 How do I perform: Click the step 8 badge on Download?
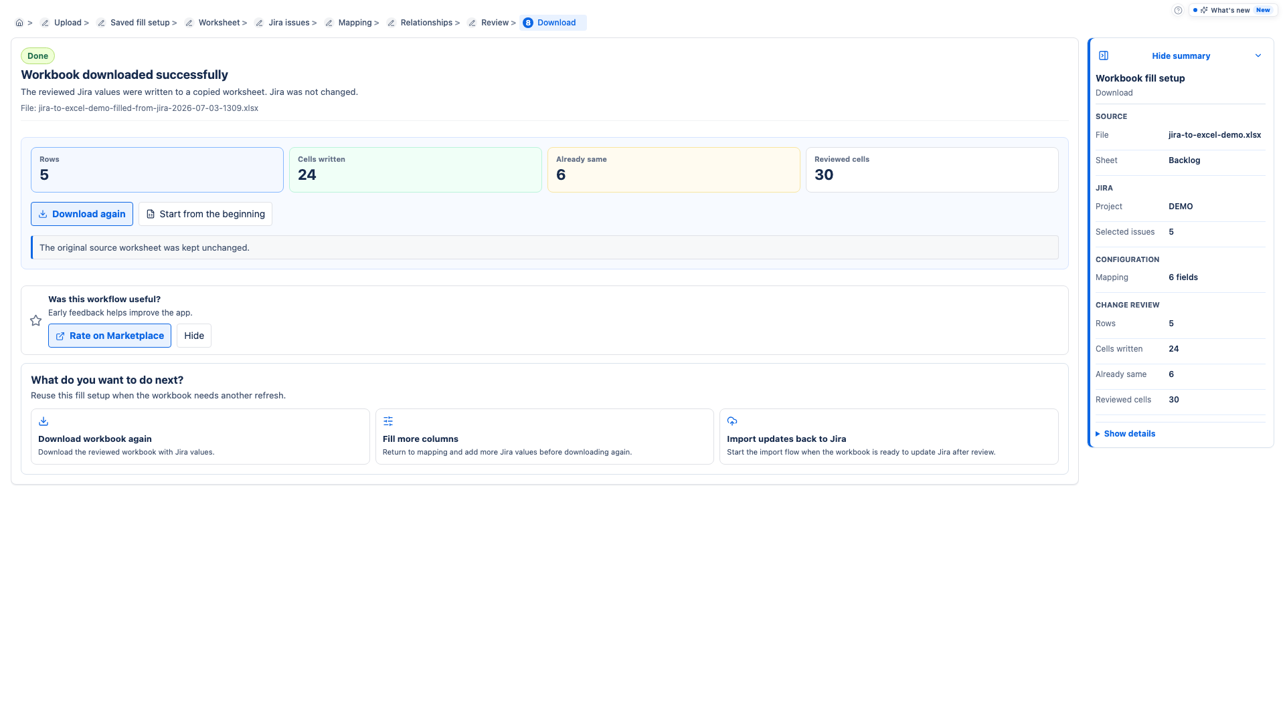pyautogui.click(x=528, y=23)
